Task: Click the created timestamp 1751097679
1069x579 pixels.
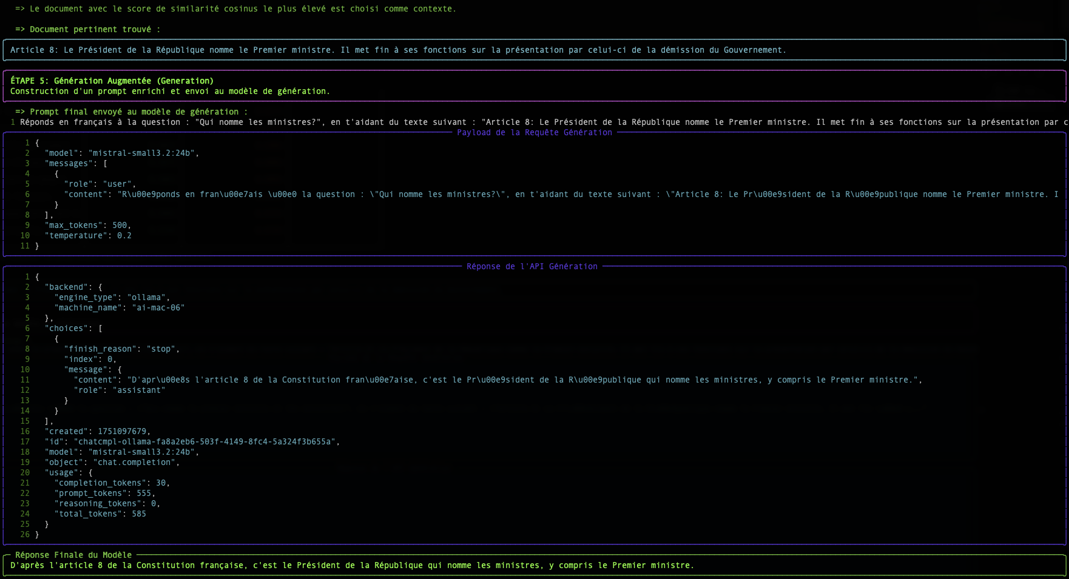Action: pos(122,432)
